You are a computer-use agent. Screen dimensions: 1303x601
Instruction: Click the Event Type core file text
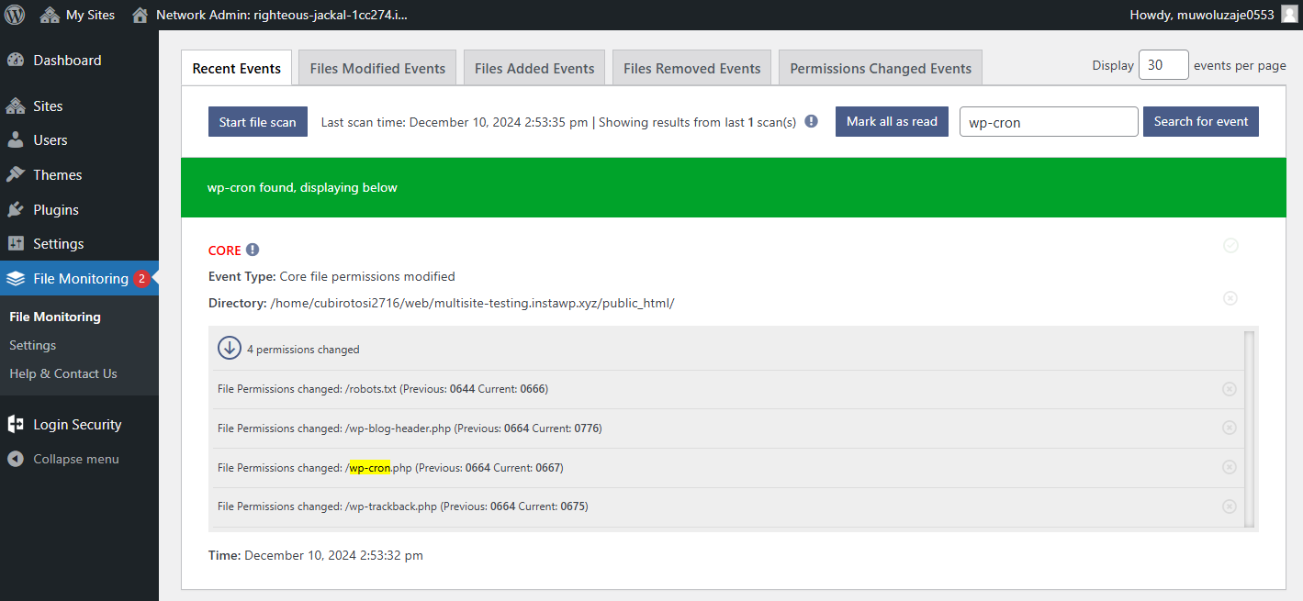pos(367,276)
